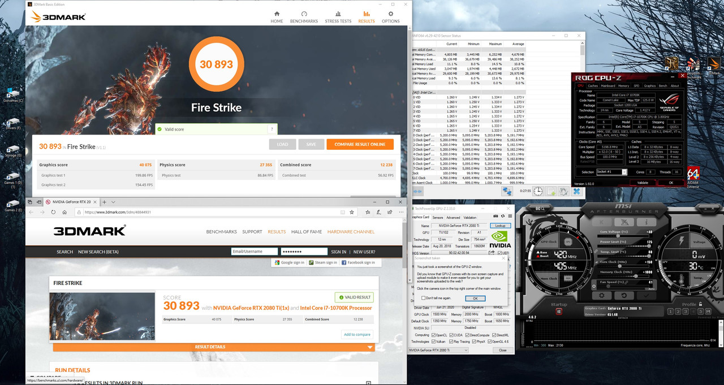This screenshot has height=385, width=724.
Task: Open GPU selection dropdown in GPU-Z
Action: [438, 350]
